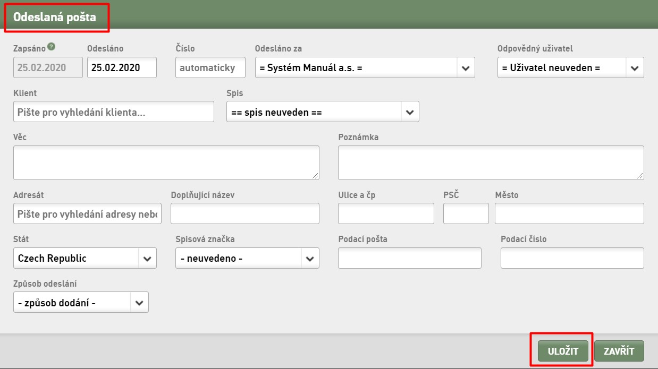Focus the Doplňující název field
Viewport: 658px width, 369px height.
tap(245, 213)
